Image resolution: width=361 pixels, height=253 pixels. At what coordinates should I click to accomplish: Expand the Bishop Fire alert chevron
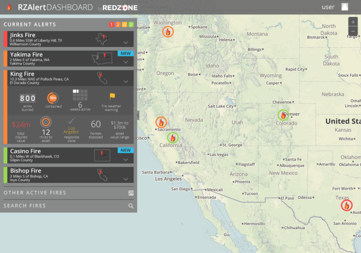pyautogui.click(x=126, y=179)
